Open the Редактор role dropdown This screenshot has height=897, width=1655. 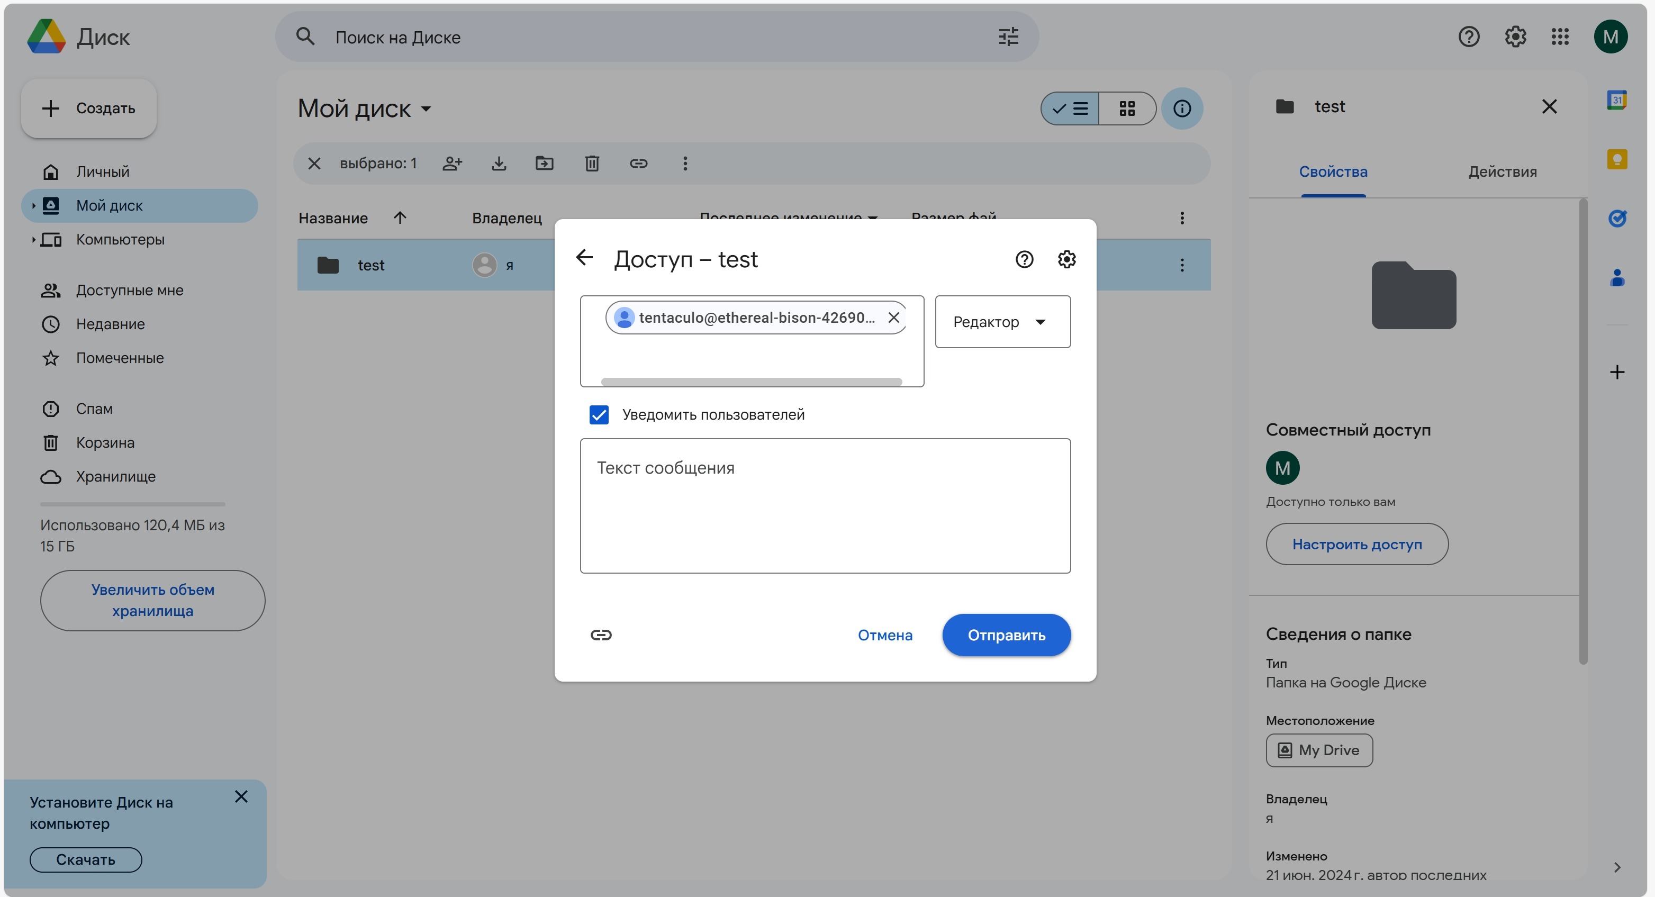pyautogui.click(x=1002, y=322)
